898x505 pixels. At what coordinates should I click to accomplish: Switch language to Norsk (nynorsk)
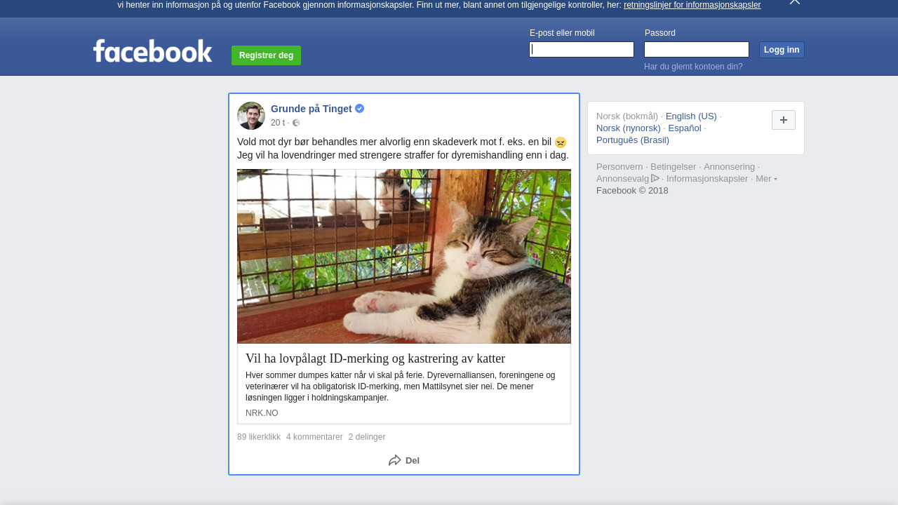coord(629,128)
